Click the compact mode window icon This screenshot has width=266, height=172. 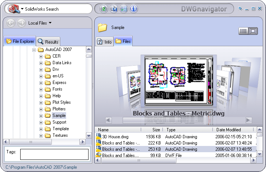240,8
